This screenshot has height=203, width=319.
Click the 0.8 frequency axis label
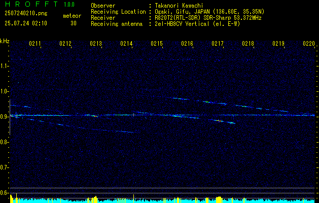tap(4, 142)
